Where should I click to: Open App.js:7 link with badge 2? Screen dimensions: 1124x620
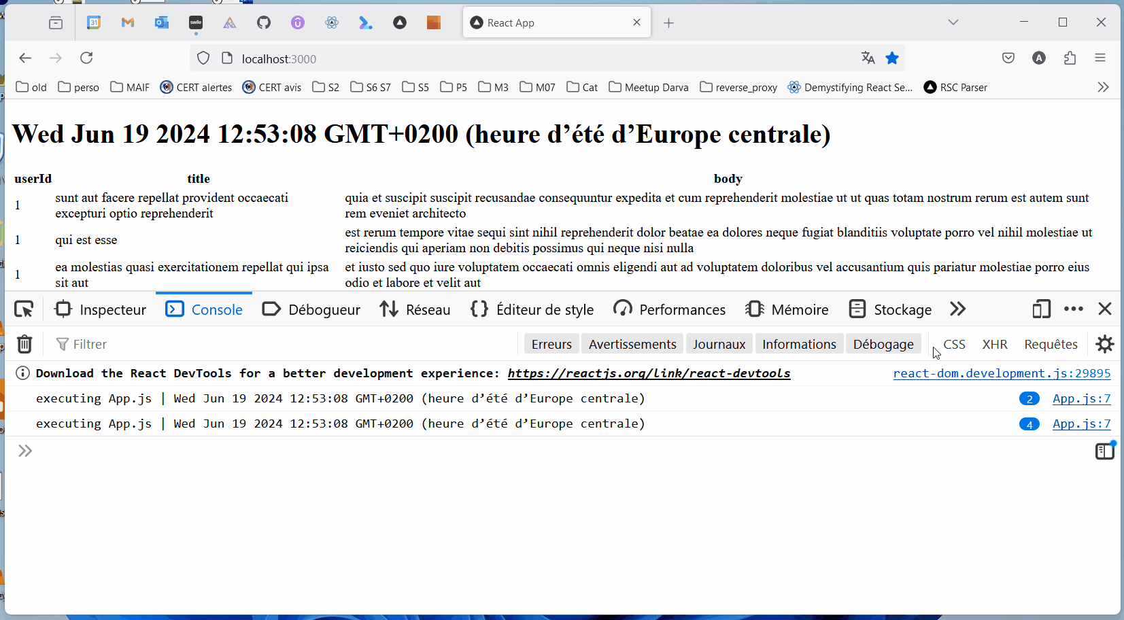(1081, 398)
